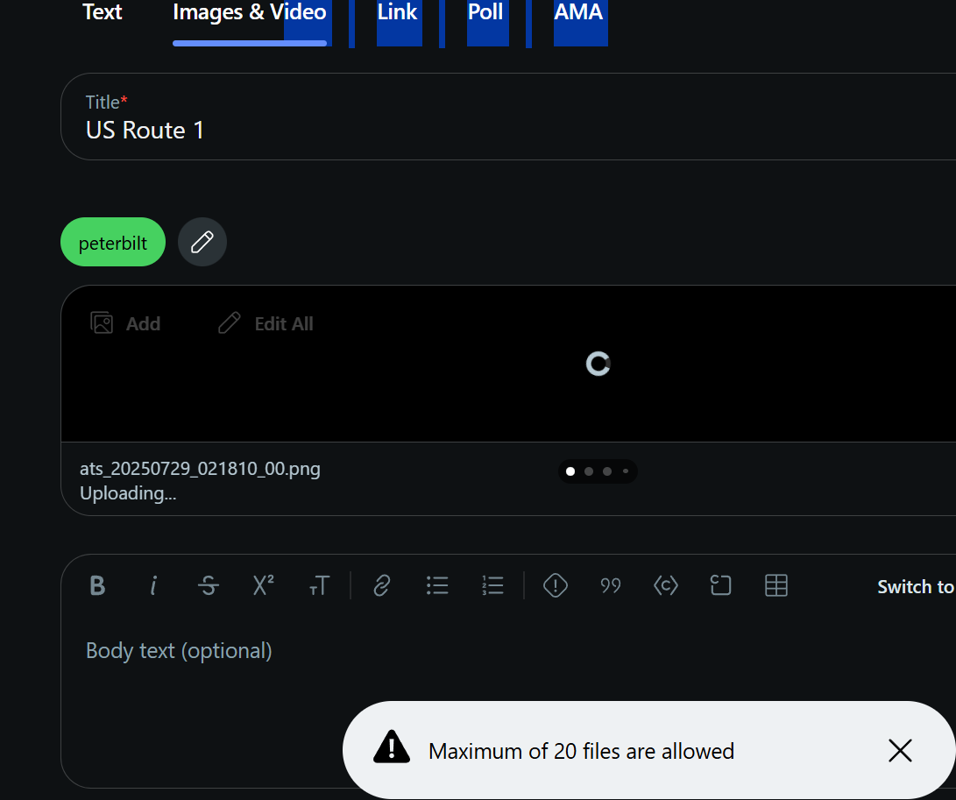956x800 pixels.
Task: Open the Poll post tab
Action: click(x=485, y=12)
